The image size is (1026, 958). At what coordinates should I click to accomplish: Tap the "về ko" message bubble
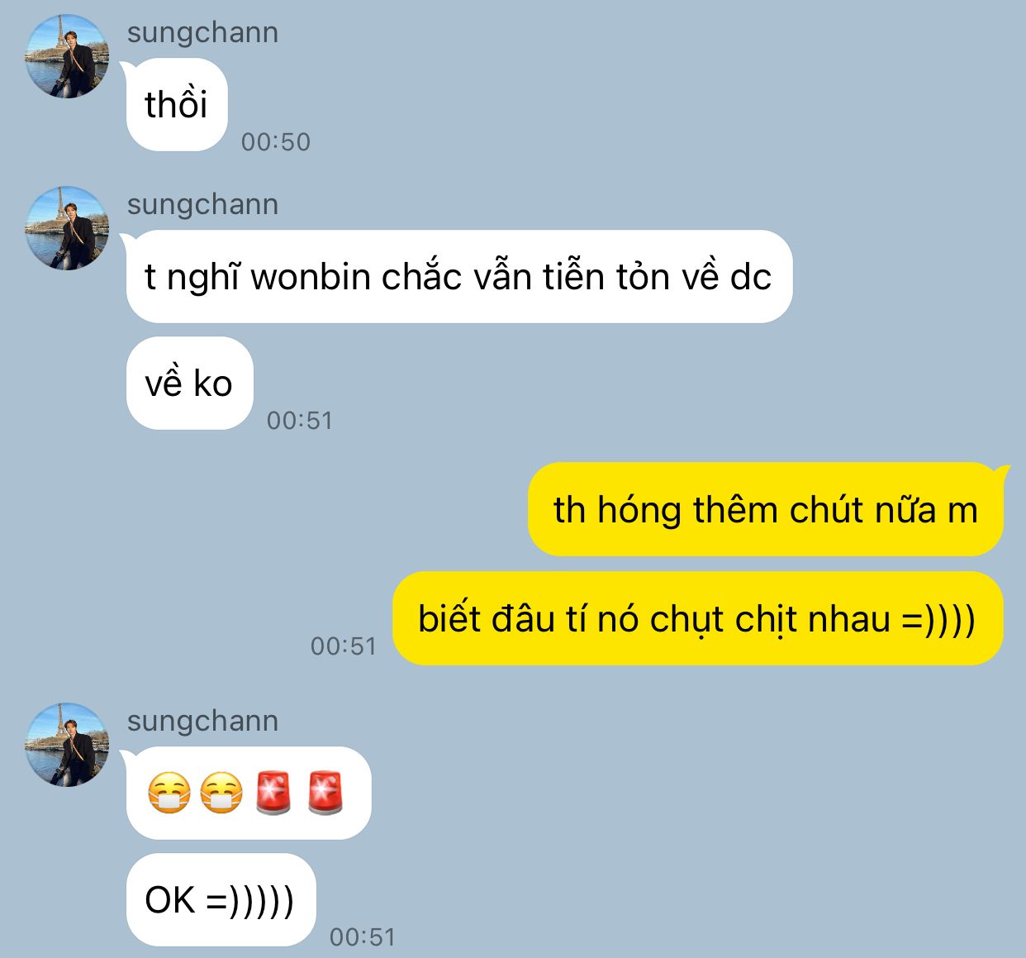point(189,384)
